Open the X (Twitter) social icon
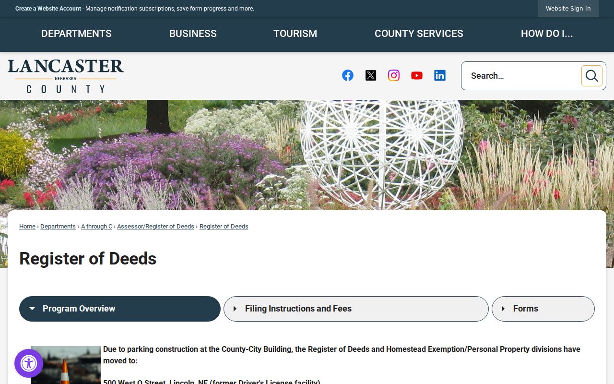 pos(371,75)
